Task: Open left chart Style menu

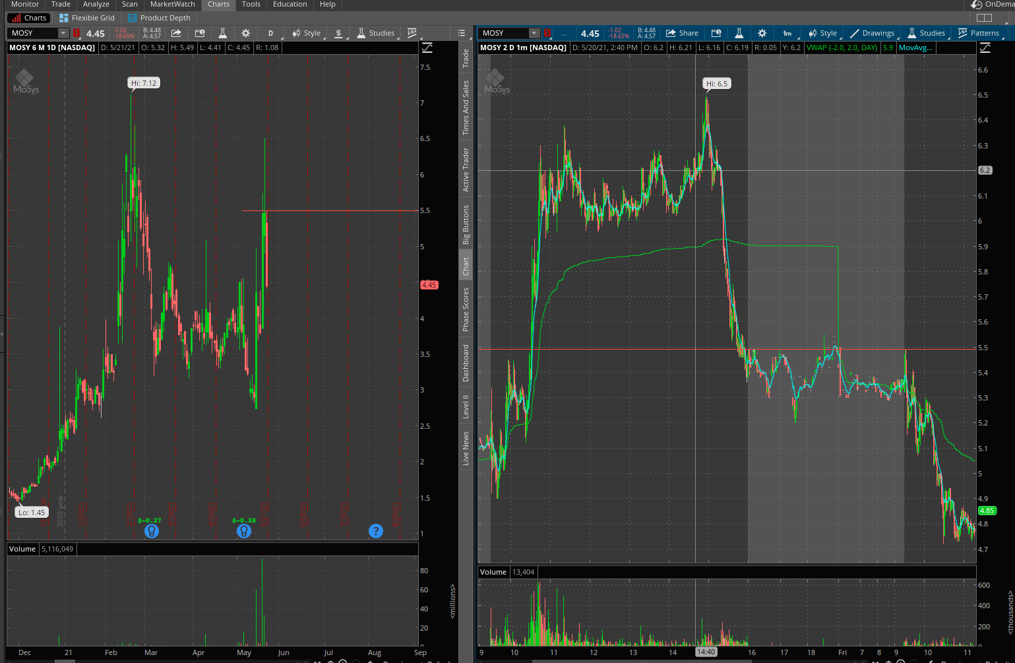Action: [x=306, y=33]
